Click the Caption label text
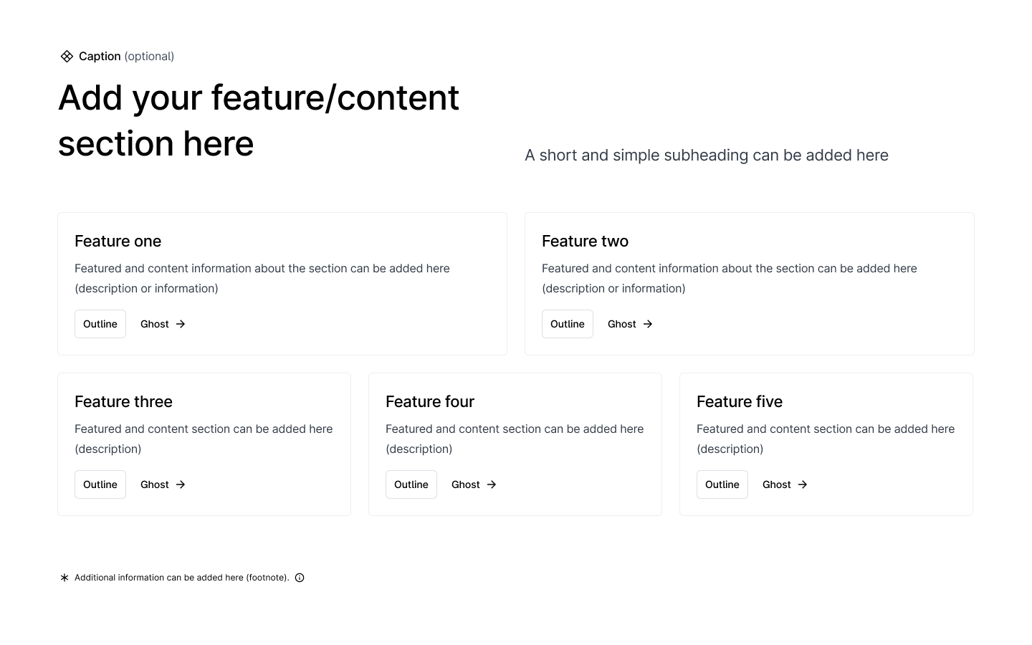Image resolution: width=1032 pixels, height=645 pixels. point(100,56)
